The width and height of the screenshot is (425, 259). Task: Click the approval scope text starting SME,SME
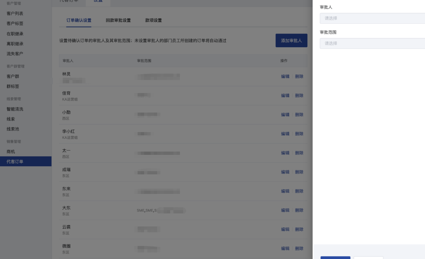click(x=161, y=210)
